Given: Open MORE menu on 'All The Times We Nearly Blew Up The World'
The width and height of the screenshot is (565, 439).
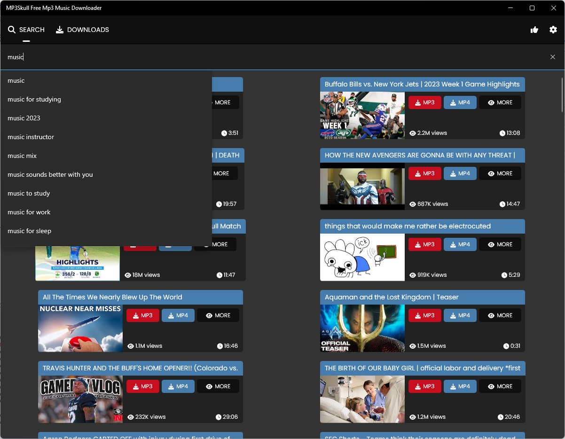Looking at the screenshot, I should click(218, 315).
